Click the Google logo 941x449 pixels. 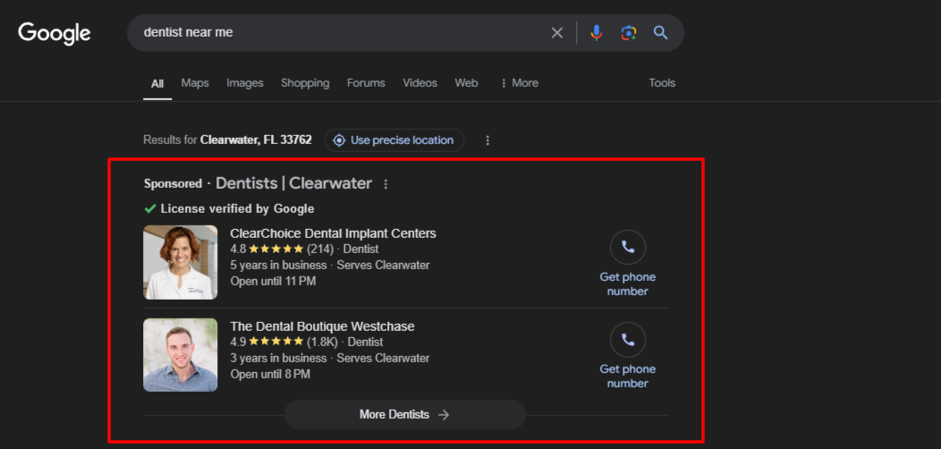54,34
